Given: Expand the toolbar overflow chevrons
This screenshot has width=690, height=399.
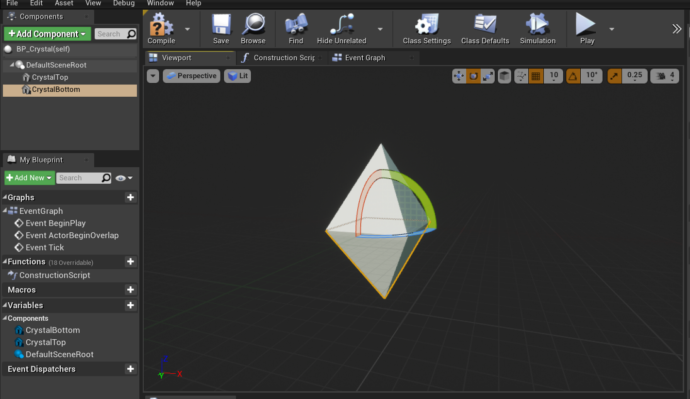Looking at the screenshot, I should tap(677, 29).
